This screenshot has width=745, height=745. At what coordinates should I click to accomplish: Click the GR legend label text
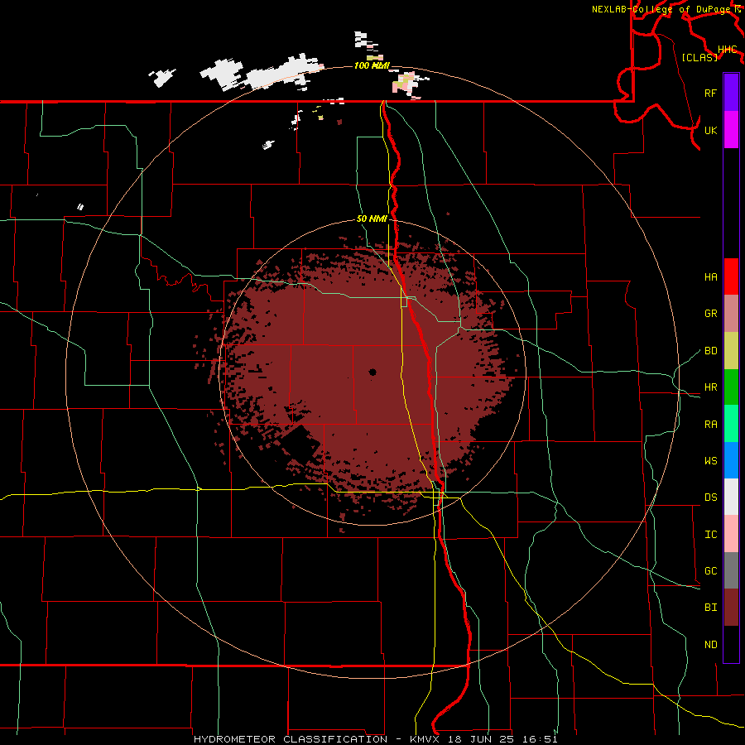click(710, 314)
